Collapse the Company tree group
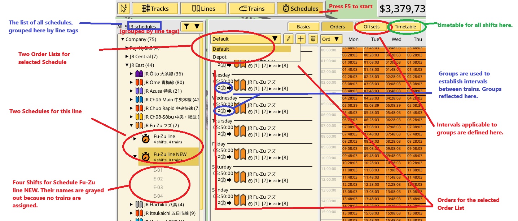The image size is (518, 221). click(x=123, y=39)
